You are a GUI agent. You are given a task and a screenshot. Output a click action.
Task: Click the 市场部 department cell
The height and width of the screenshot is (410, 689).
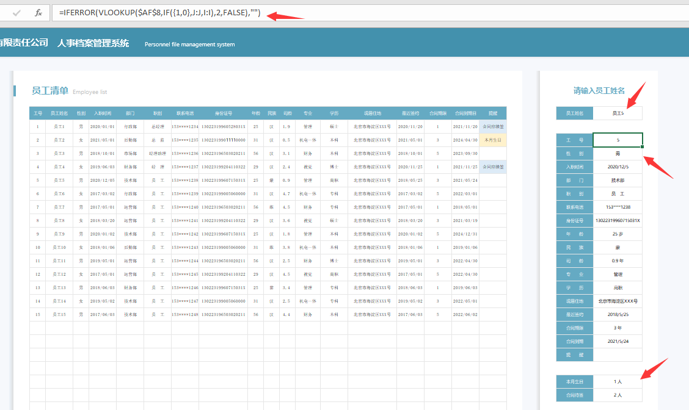(130, 154)
